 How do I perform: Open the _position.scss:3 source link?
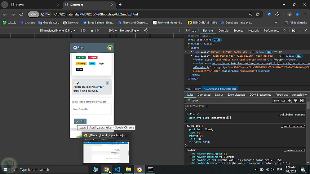pos(293,126)
